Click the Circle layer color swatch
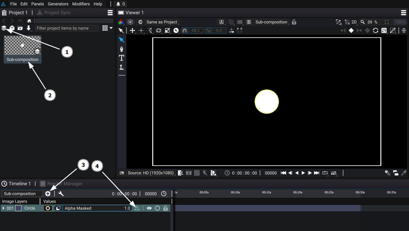409x231 pixels. tap(18, 208)
